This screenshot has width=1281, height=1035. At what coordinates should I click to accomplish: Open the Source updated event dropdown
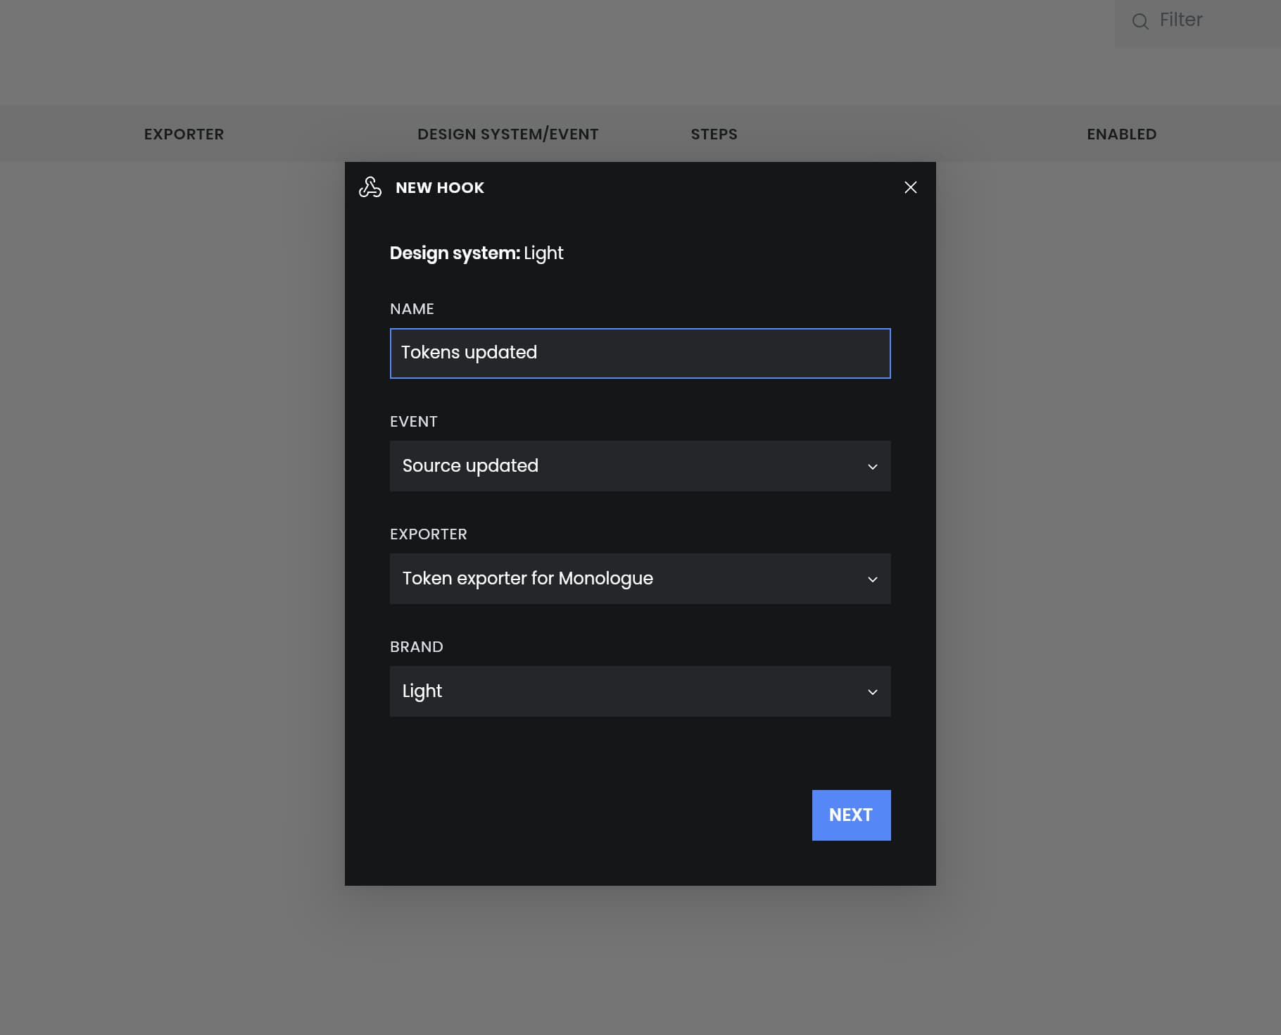639,466
